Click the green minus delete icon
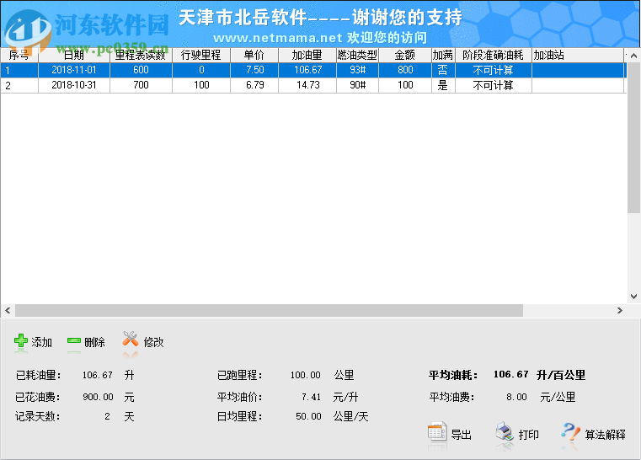 [x=74, y=340]
